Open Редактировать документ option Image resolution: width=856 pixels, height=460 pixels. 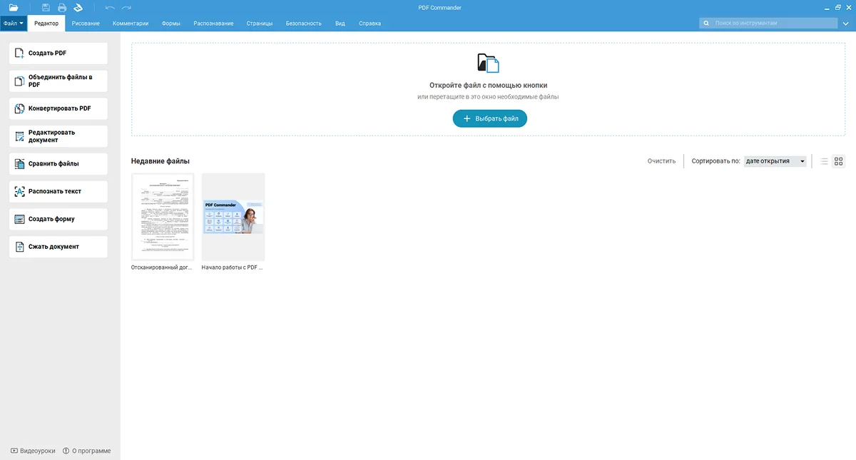[x=58, y=136]
